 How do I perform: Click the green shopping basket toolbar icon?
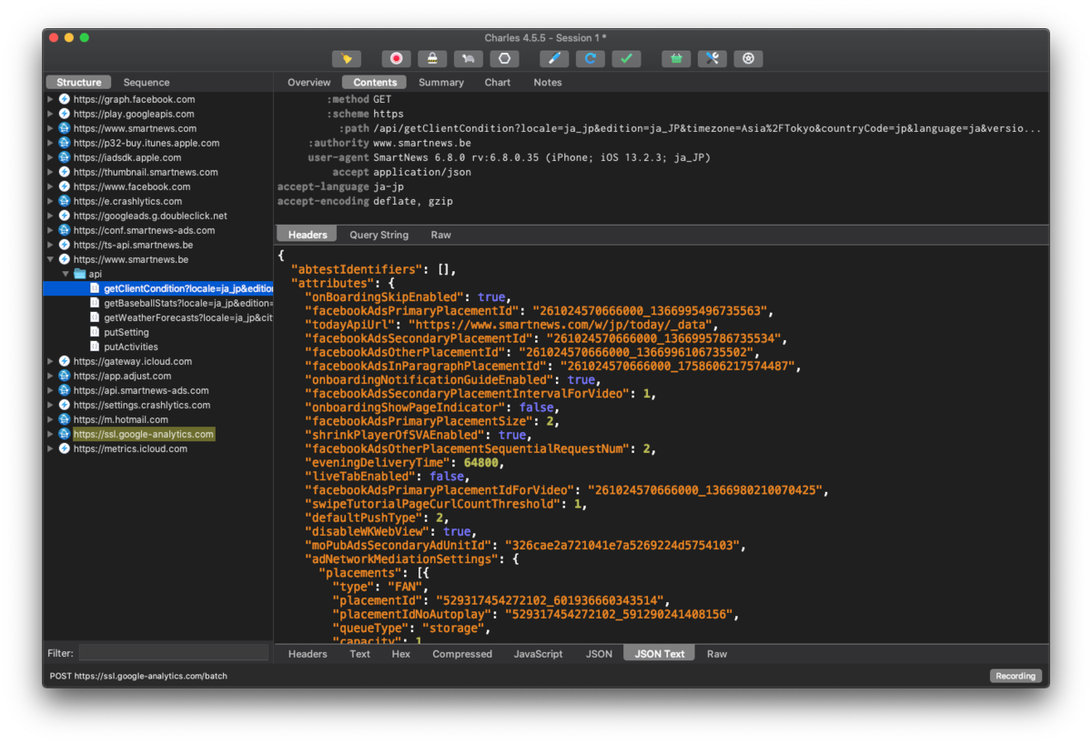coord(676,58)
